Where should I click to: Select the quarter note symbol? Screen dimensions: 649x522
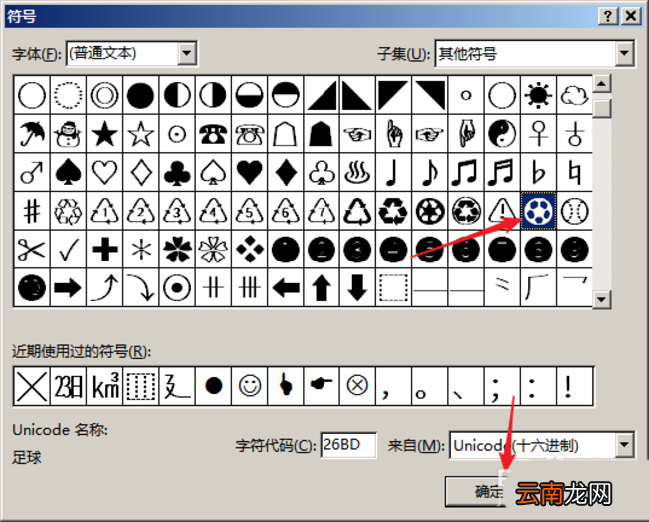[x=393, y=172]
